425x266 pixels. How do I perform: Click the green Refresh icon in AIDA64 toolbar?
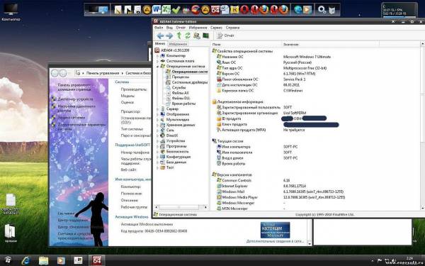188,35
